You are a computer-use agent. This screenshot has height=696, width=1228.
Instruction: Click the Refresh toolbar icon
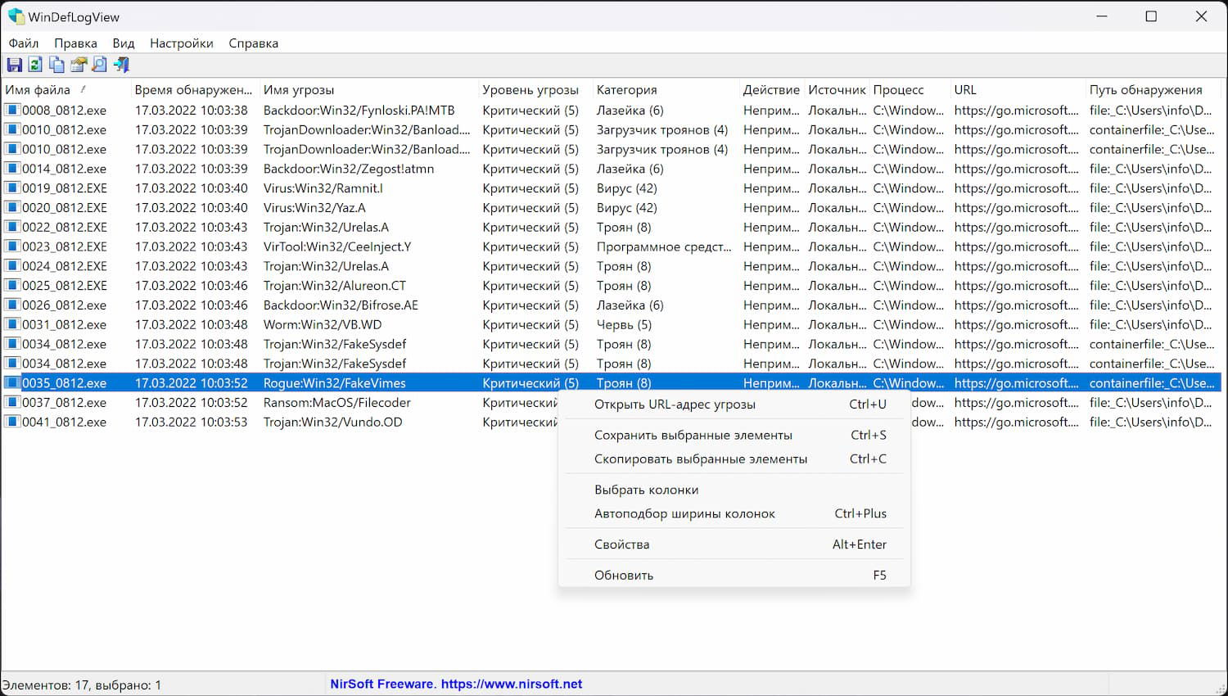pos(35,65)
